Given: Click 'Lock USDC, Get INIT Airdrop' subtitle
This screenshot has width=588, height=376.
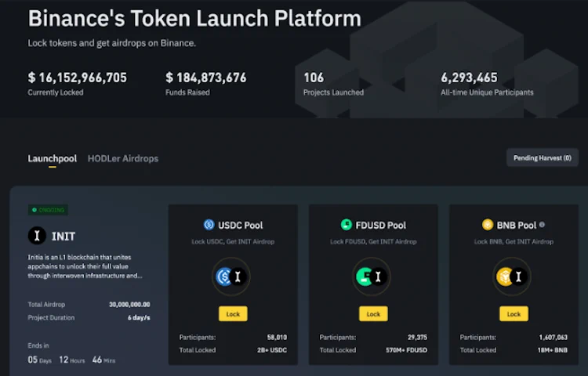Looking at the screenshot, I should pyautogui.click(x=233, y=241).
